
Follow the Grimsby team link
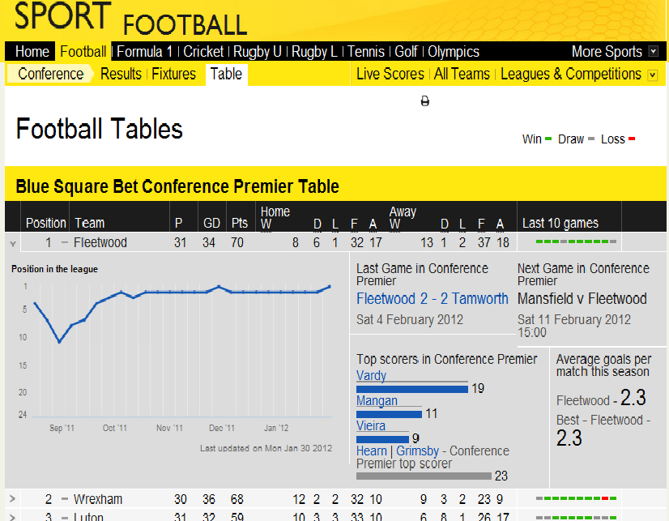click(417, 451)
